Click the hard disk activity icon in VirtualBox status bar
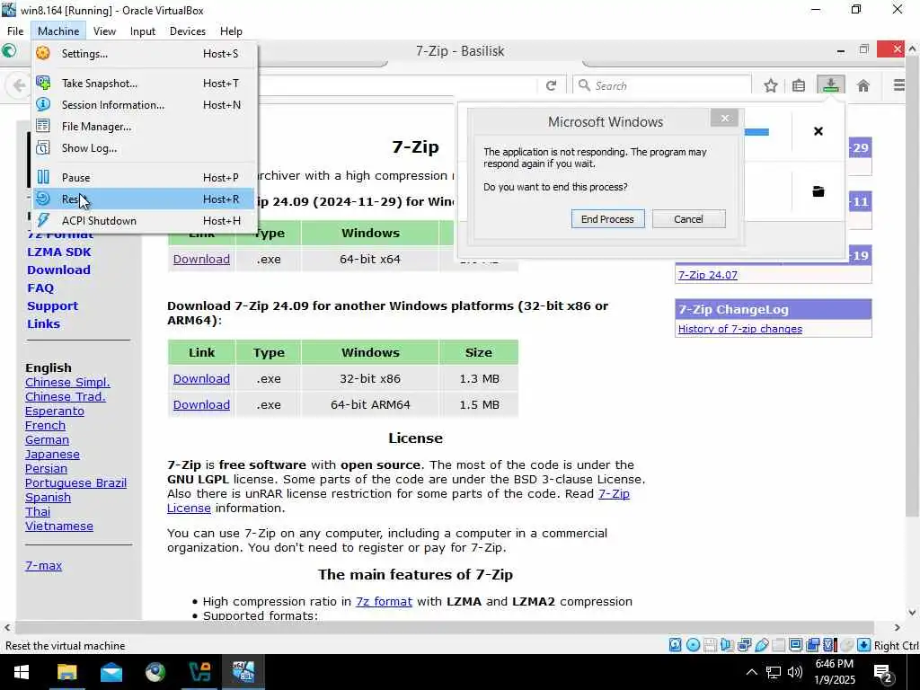Image resolution: width=920 pixels, height=690 pixels. (676, 645)
